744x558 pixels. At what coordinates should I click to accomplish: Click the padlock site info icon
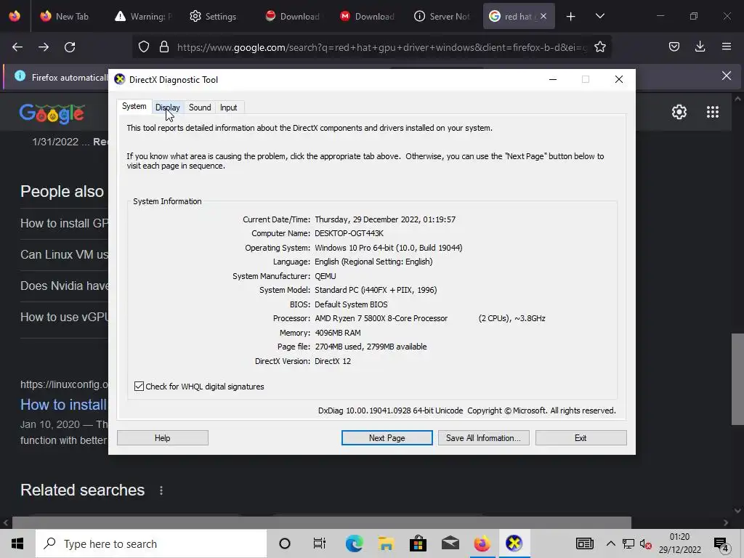[164, 46]
